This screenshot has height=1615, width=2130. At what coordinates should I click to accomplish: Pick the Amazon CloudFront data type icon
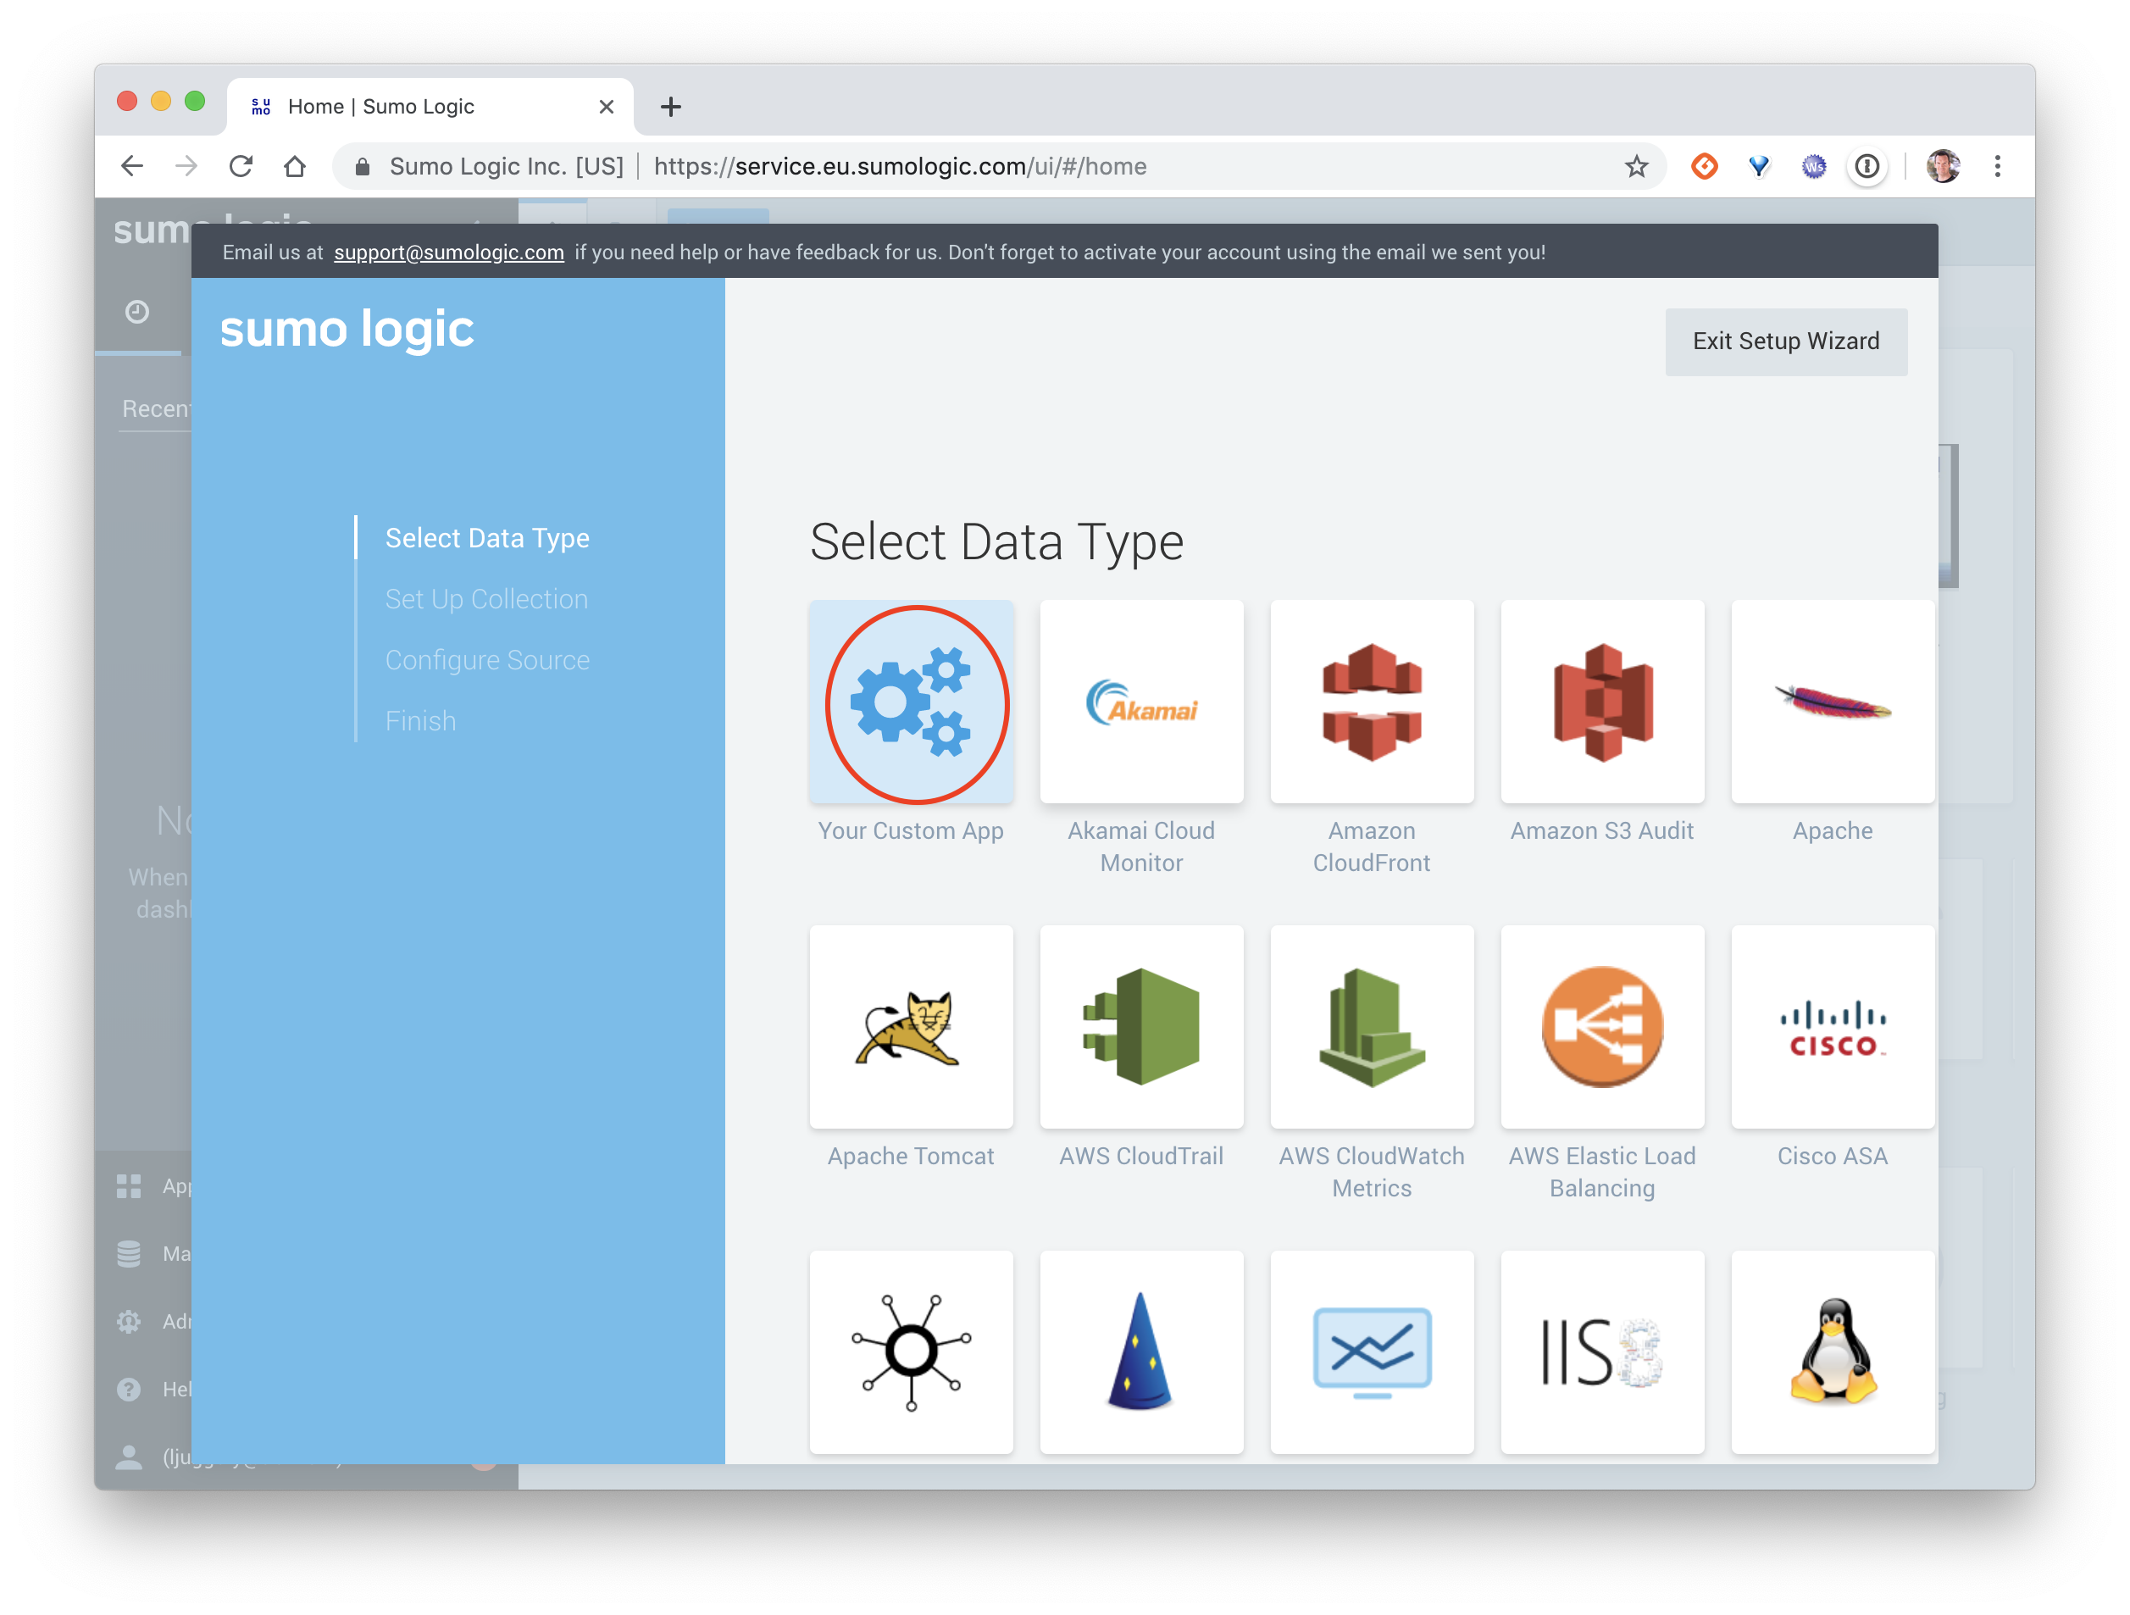tap(1371, 702)
